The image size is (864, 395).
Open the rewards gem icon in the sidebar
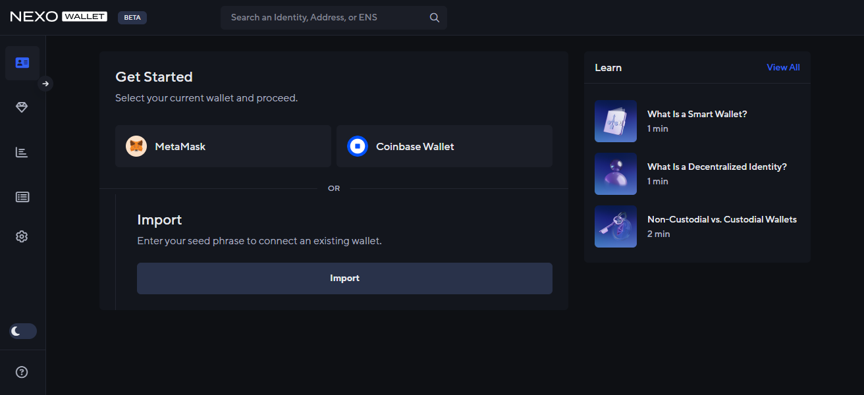click(x=22, y=107)
